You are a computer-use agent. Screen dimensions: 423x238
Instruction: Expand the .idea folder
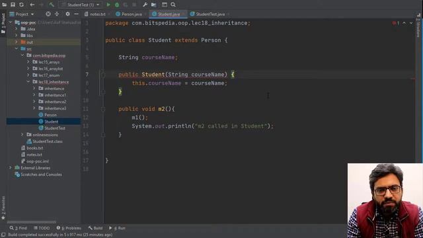pos(17,29)
